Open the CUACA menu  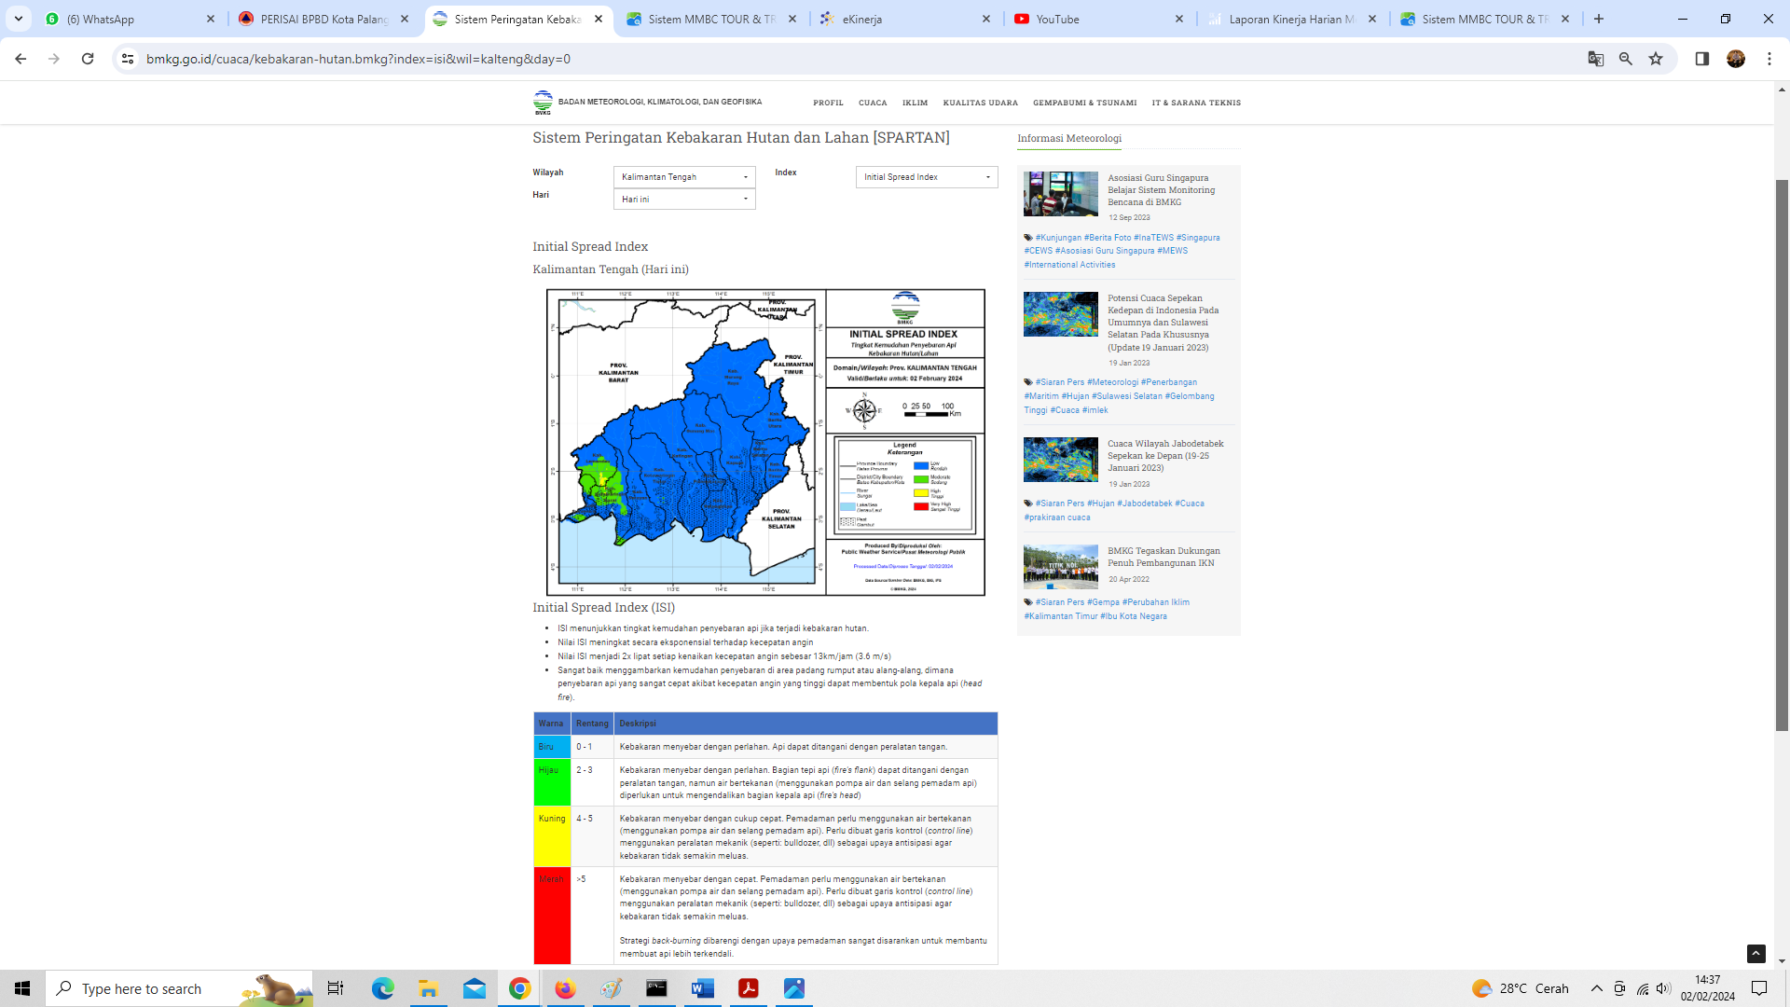tap(873, 103)
